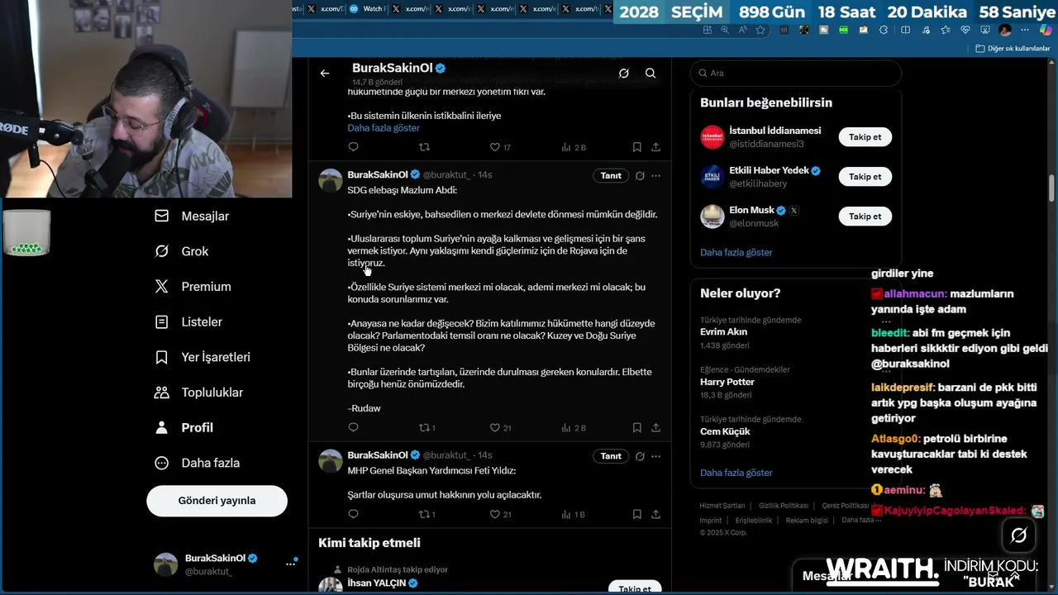The height and width of the screenshot is (595, 1058).
Task: Reply to the Mazlum Abdi post
Action: pyautogui.click(x=353, y=428)
